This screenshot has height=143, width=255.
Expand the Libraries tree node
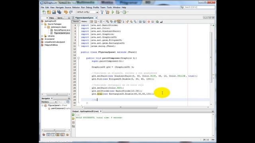click(x=42, y=36)
